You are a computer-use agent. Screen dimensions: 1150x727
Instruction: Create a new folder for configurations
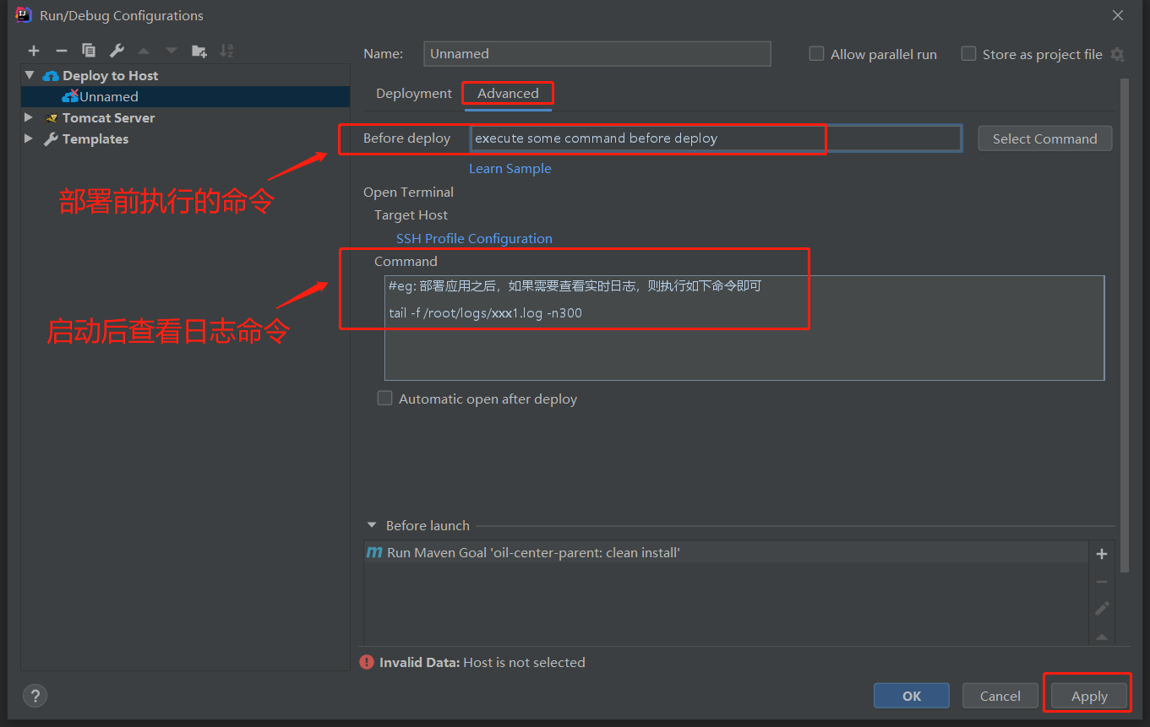coord(199,51)
